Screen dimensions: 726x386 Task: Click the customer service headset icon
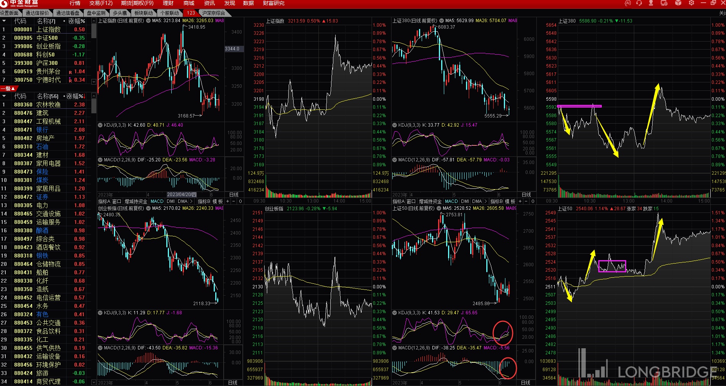(639, 3)
